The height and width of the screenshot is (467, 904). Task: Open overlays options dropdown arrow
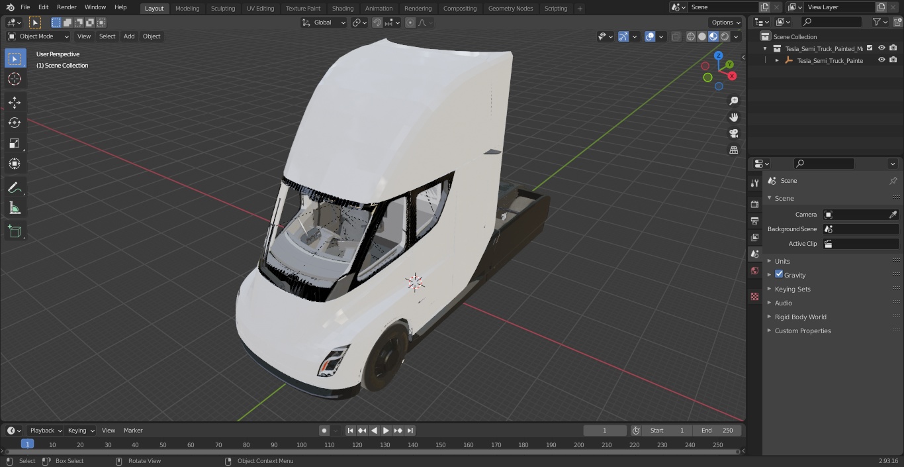[661, 36]
